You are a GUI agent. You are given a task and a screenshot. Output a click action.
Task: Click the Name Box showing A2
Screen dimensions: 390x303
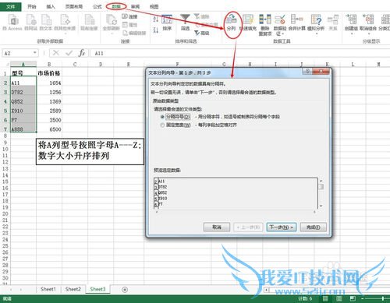(17, 53)
